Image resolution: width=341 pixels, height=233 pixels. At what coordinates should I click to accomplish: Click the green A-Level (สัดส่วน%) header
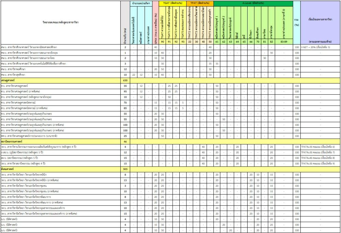point(253,3)
